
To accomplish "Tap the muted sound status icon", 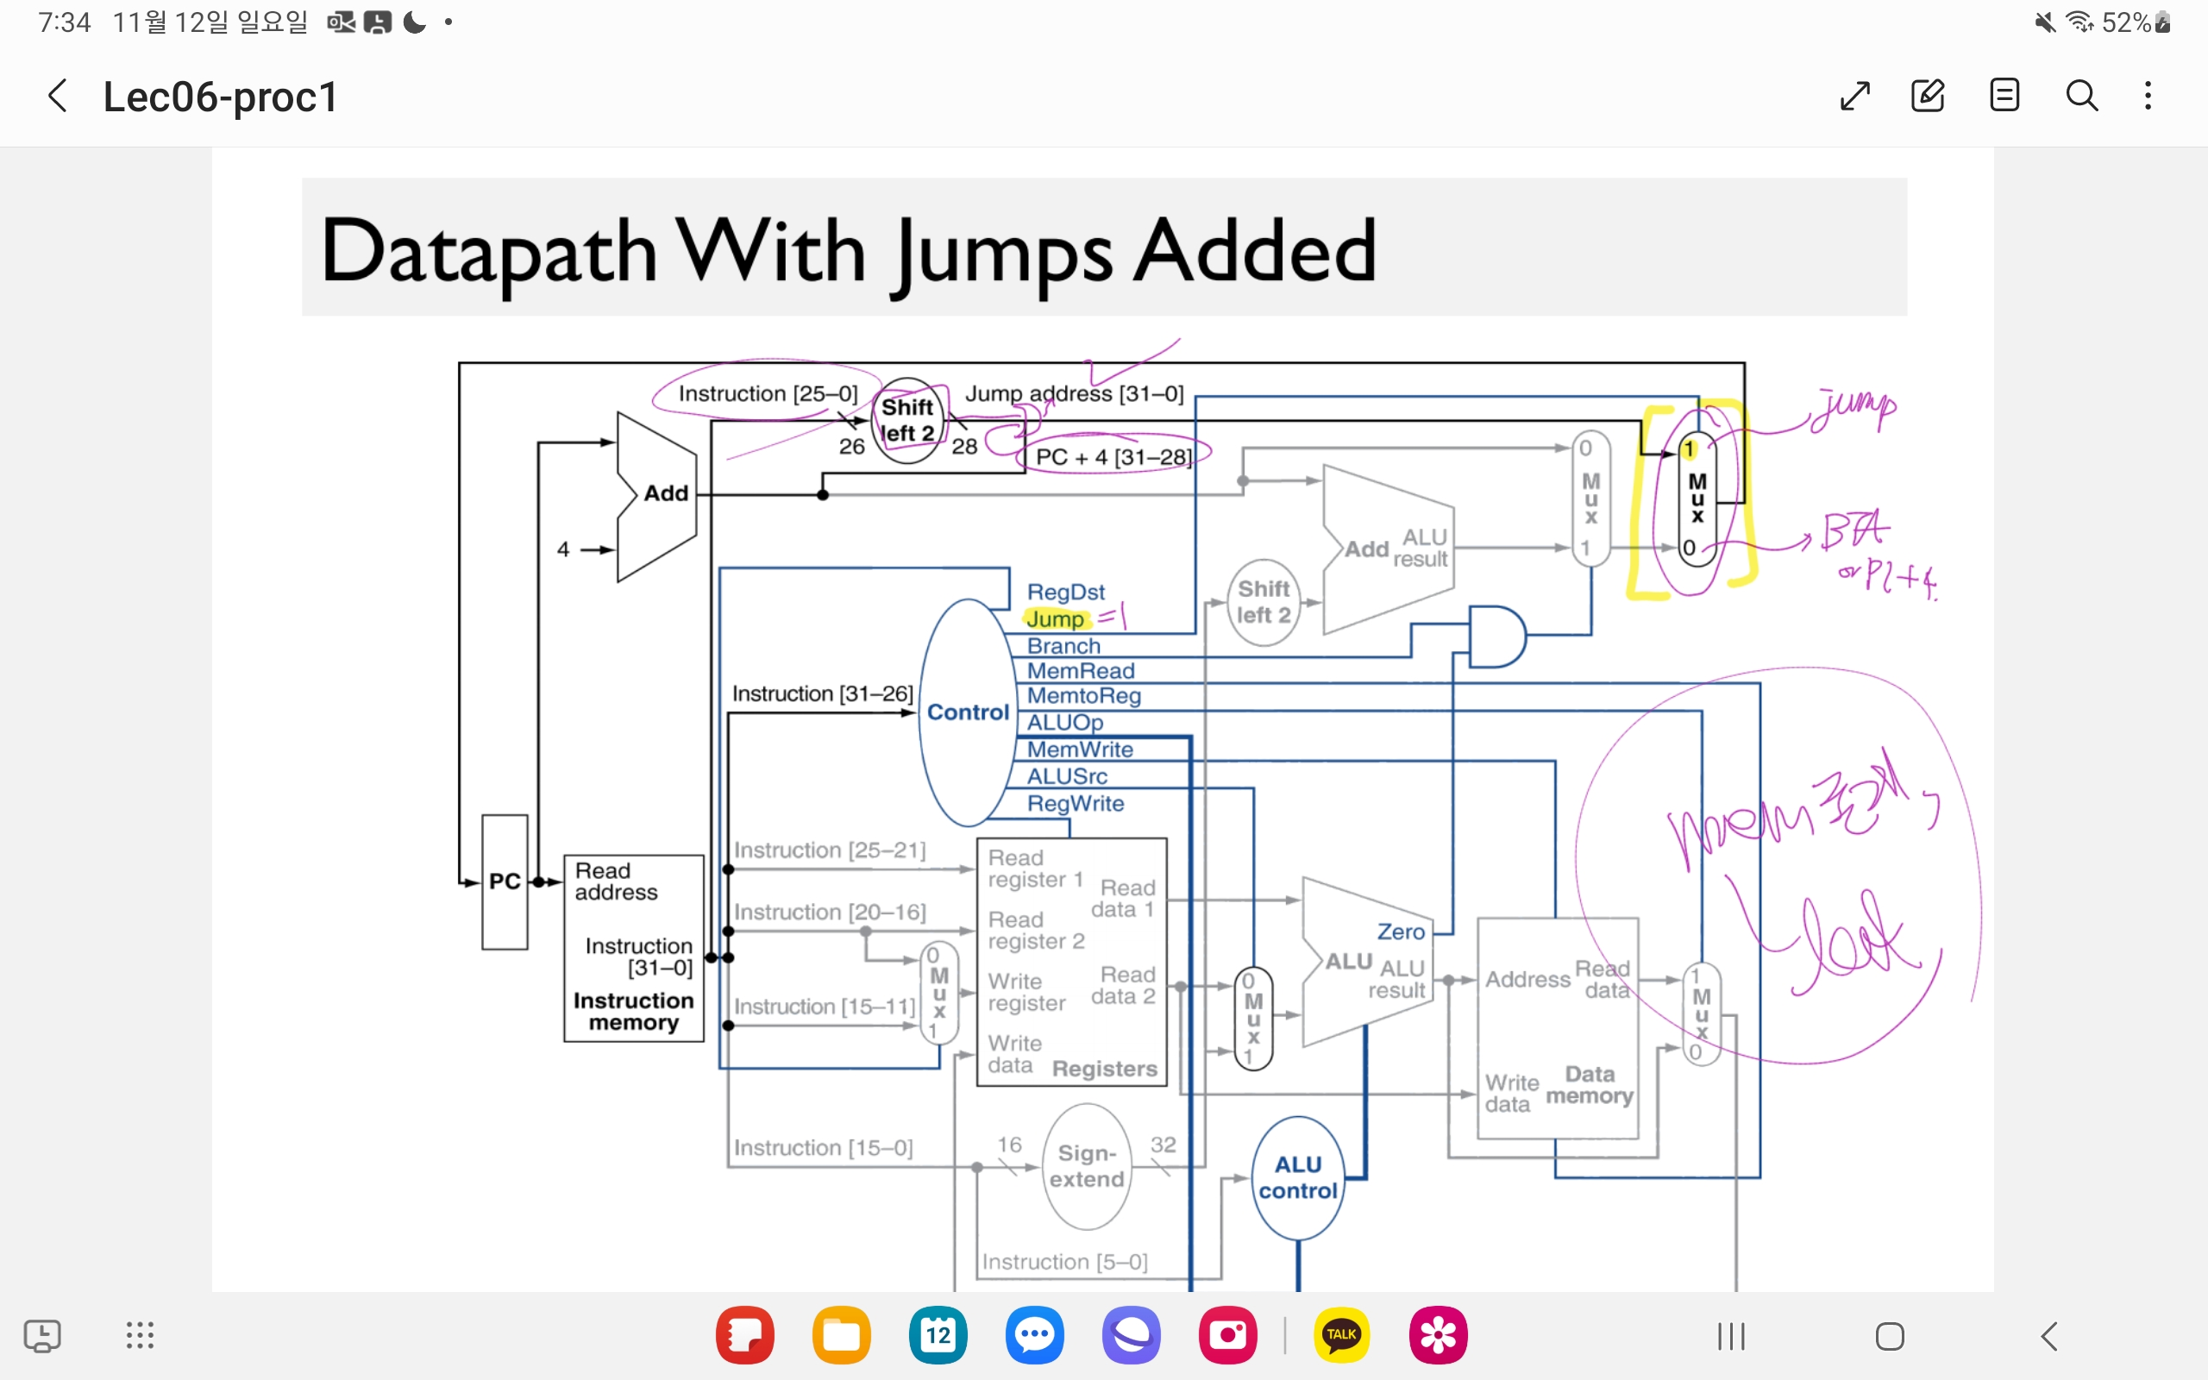I will point(2045,22).
